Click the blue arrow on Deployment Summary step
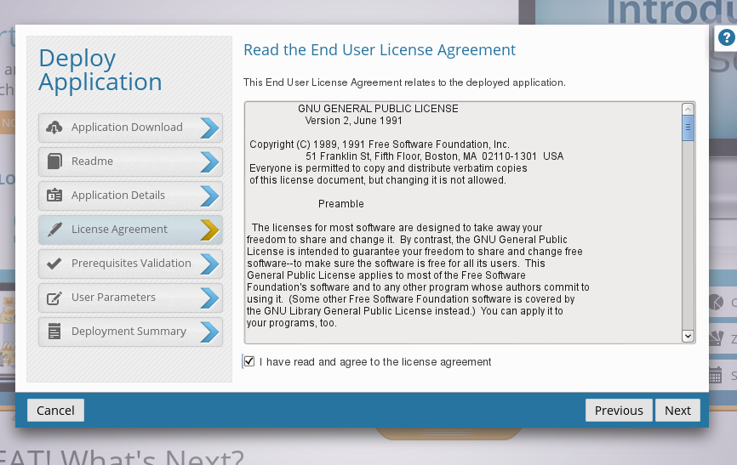 tap(209, 332)
